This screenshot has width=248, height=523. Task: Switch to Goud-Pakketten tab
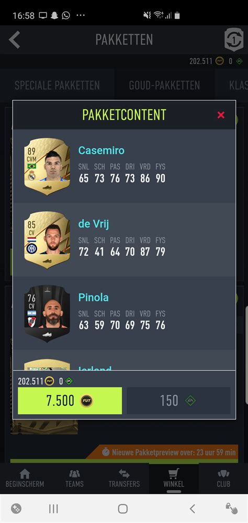(165, 85)
